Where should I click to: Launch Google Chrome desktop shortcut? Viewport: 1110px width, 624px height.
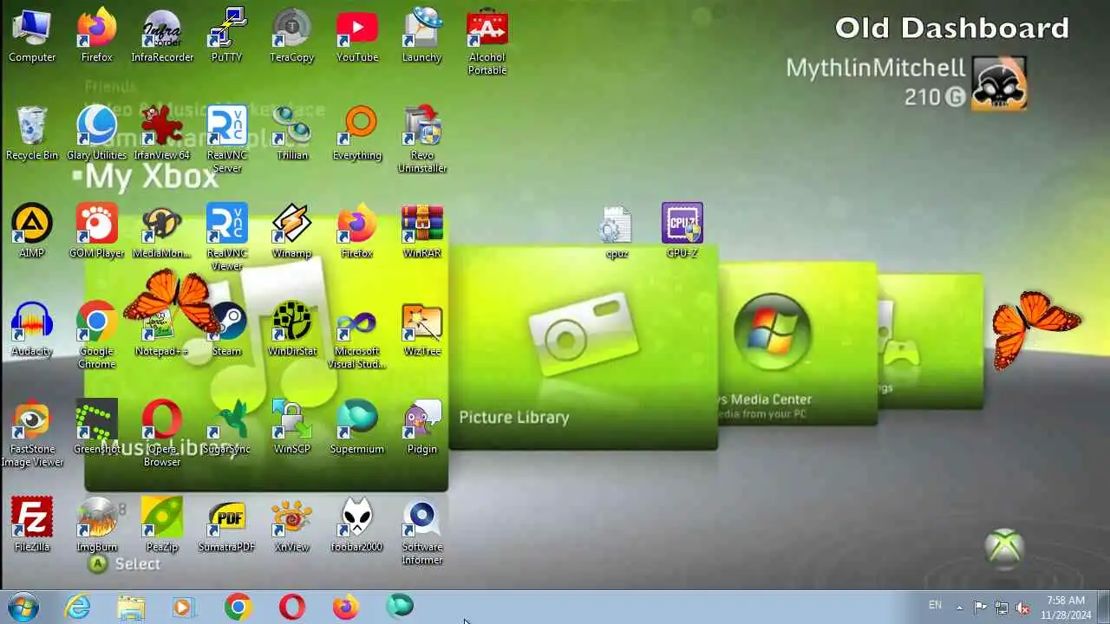(97, 335)
